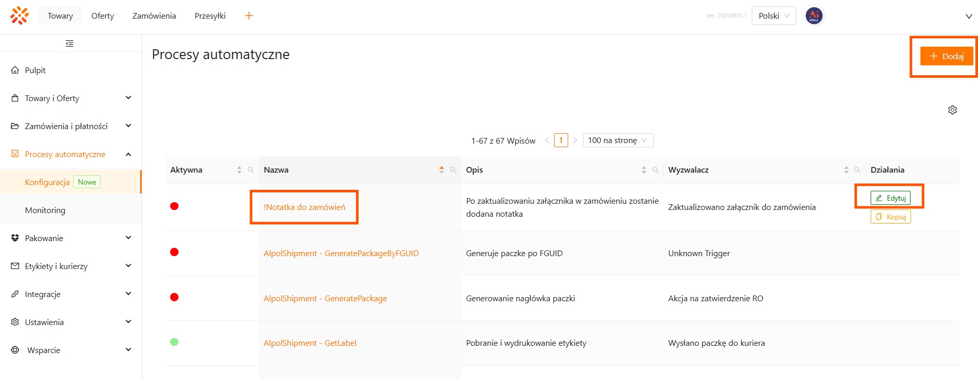Open the AlpolShipment - GeneratePackageByFGUID link
This screenshot has height=379, width=978.
pyautogui.click(x=341, y=254)
